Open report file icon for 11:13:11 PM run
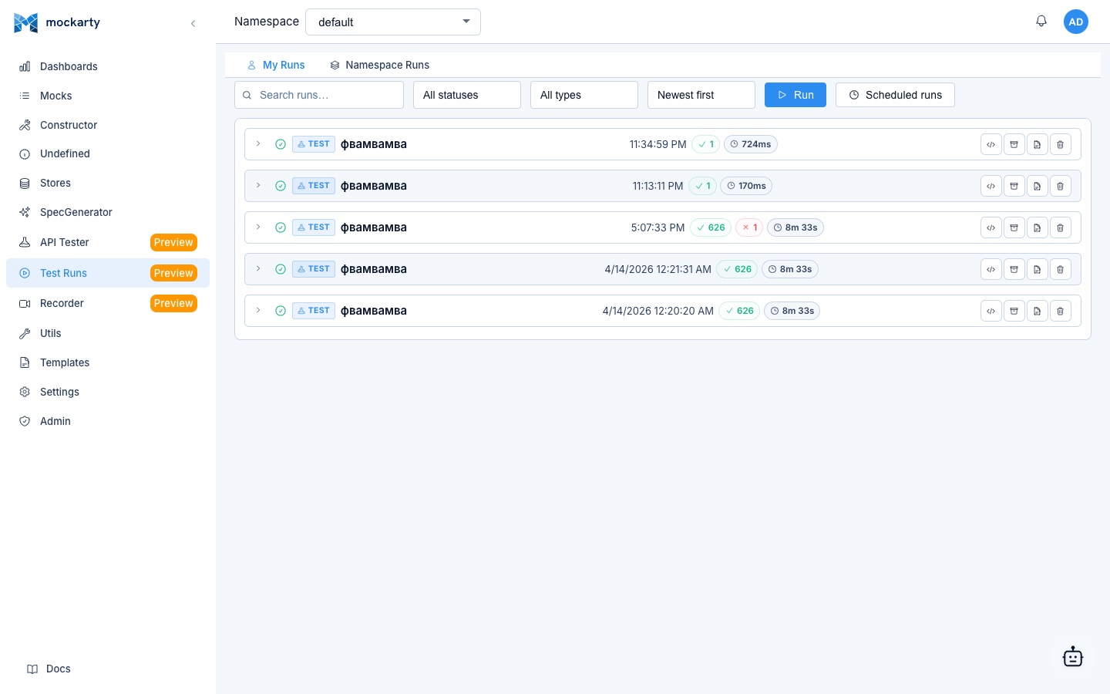This screenshot has height=694, width=1110. click(1038, 186)
